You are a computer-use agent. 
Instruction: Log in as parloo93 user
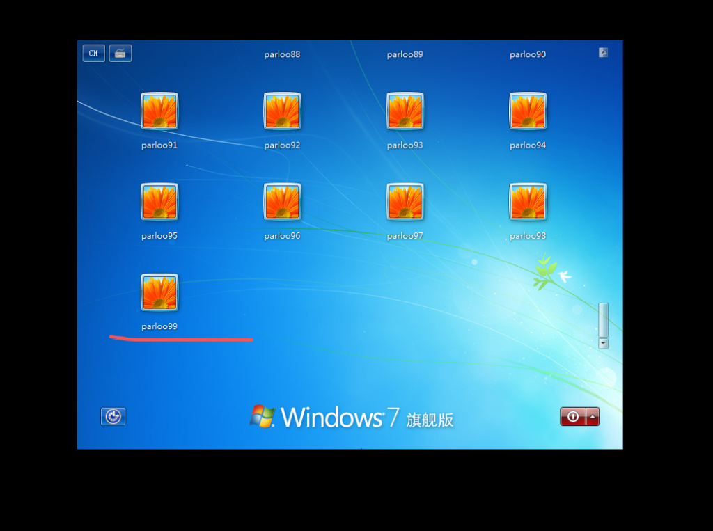click(405, 111)
